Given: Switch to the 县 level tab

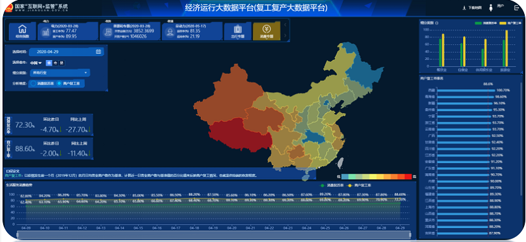Looking at the screenshot, I should point(61,63).
